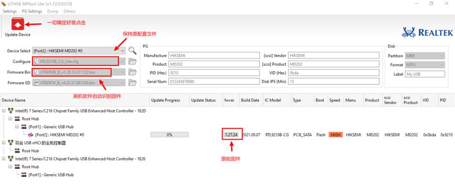Click the RTL9210B-CG IC model cell
Screen dimensions: 455x194
277,134
